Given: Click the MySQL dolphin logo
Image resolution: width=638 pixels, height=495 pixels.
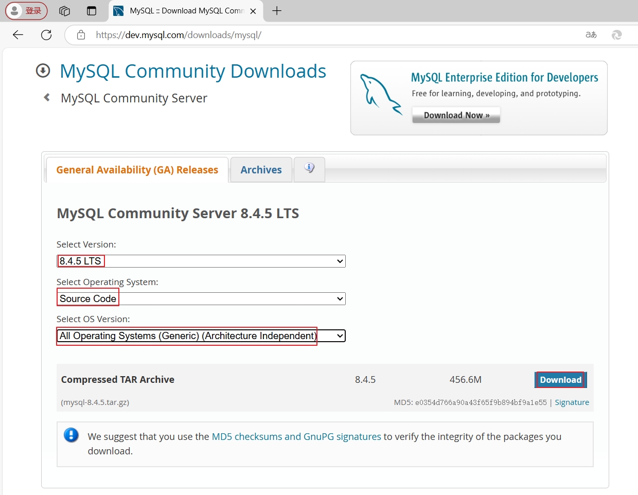Looking at the screenshot, I should (380, 94).
